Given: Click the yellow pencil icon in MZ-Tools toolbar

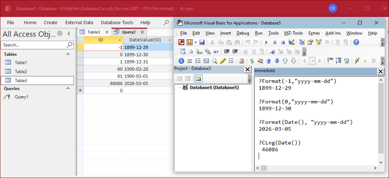Looking at the screenshot, I should [x=223, y=61].
